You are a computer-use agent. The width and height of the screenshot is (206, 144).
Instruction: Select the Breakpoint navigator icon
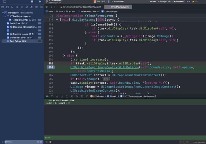pos(36,7)
